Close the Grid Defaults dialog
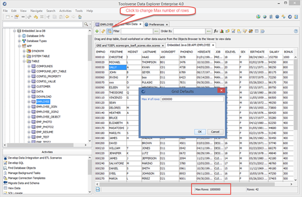Screen dimensions: 302x197 click(x=221, y=91)
